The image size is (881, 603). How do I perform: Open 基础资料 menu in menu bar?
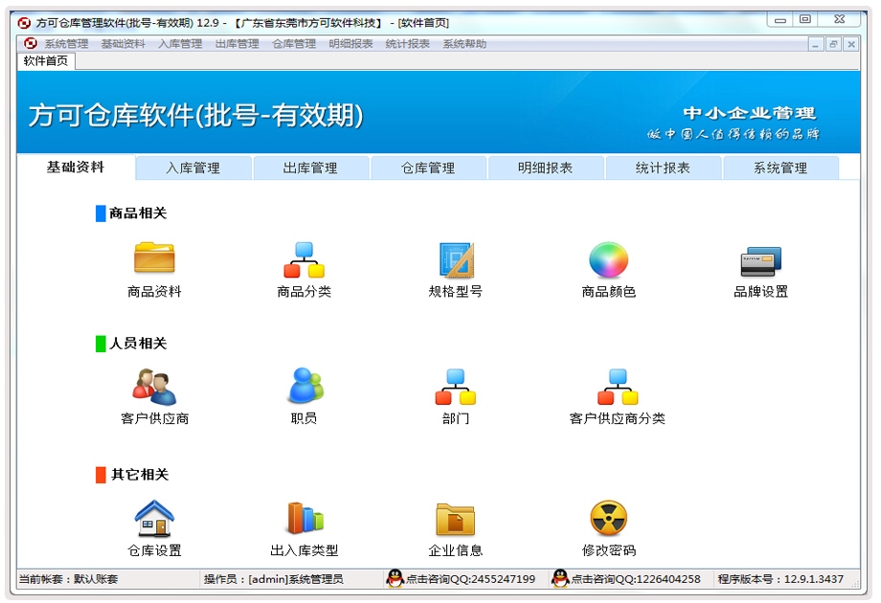123,44
